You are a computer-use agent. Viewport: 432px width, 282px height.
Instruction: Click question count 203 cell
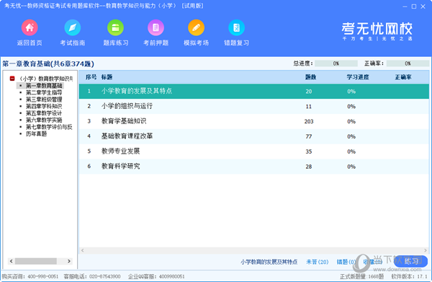coord(309,121)
